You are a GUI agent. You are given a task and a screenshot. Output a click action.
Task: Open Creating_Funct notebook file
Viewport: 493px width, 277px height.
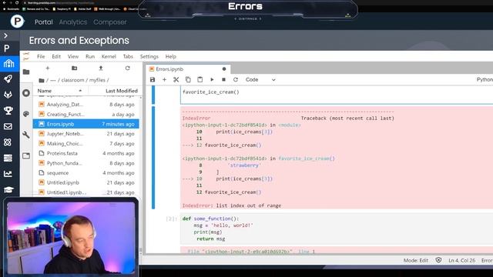click(86, 115)
